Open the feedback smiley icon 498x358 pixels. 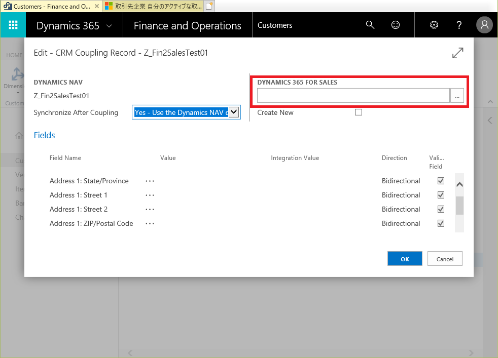pos(396,25)
